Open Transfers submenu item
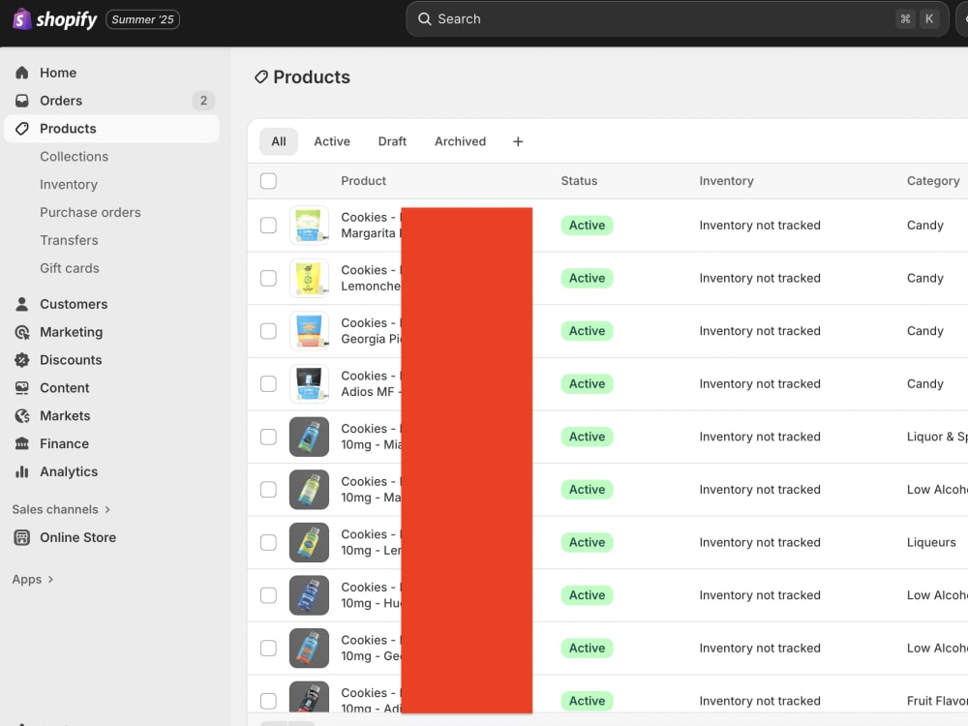Viewport: 968px width, 726px height. coord(69,240)
